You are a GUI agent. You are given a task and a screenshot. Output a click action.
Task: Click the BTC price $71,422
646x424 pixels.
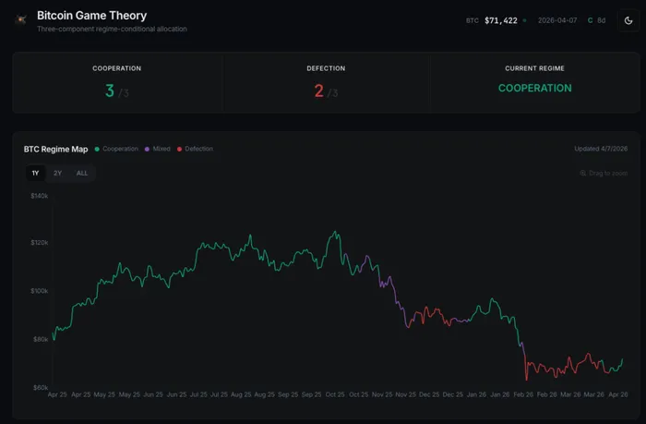[x=500, y=19]
